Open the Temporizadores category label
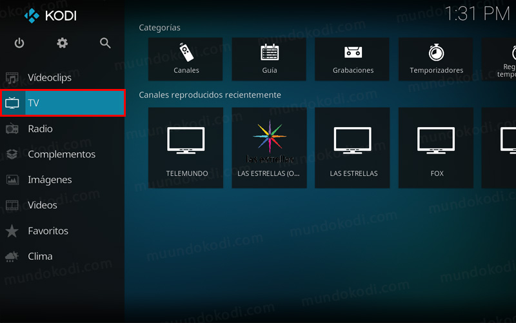 [x=437, y=70]
